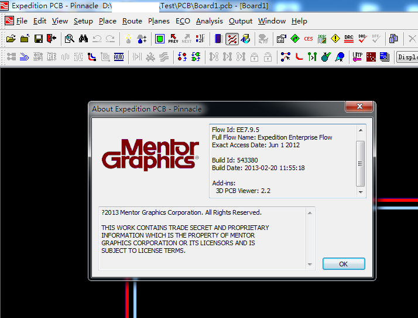The image size is (418, 318).
Task: Click OK in the About dialog
Action: (344, 264)
